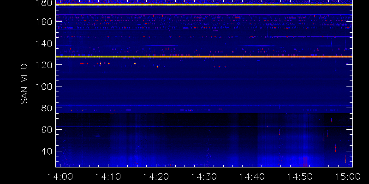Click the 140 frequency axis label
The height and width of the screenshot is (184, 369).
(44, 43)
